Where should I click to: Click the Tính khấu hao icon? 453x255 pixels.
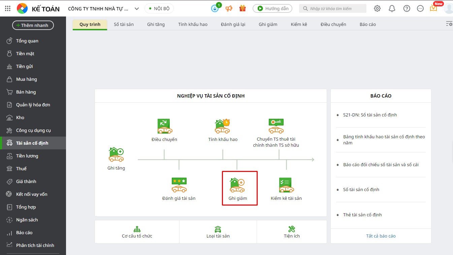click(223, 126)
